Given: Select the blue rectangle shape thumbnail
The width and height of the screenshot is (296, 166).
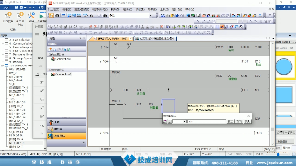Looking at the screenshot, I should [284, 95].
